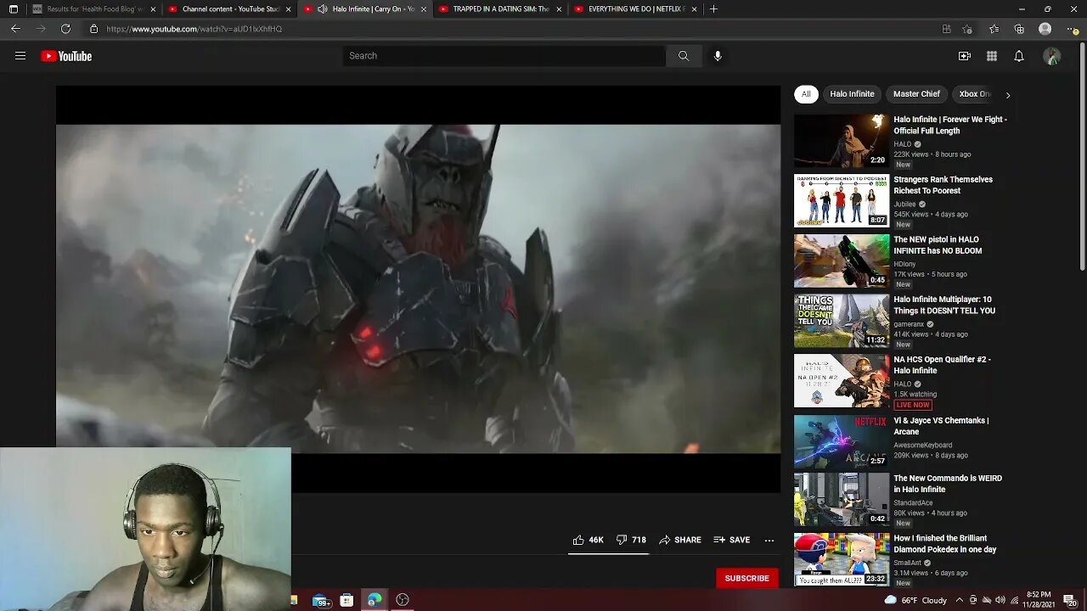This screenshot has width=1087, height=611.
Task: Like the video with thumbs up
Action: click(579, 540)
